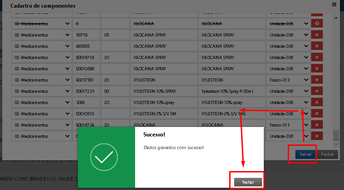Image resolution: width=344 pixels, height=190 pixels.
Task: Expand the Unidade-036 dropdown of the struck-through row
Action: coord(288,23)
